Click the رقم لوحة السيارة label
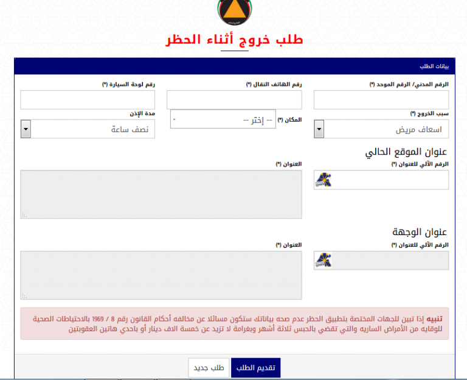 tap(128, 85)
